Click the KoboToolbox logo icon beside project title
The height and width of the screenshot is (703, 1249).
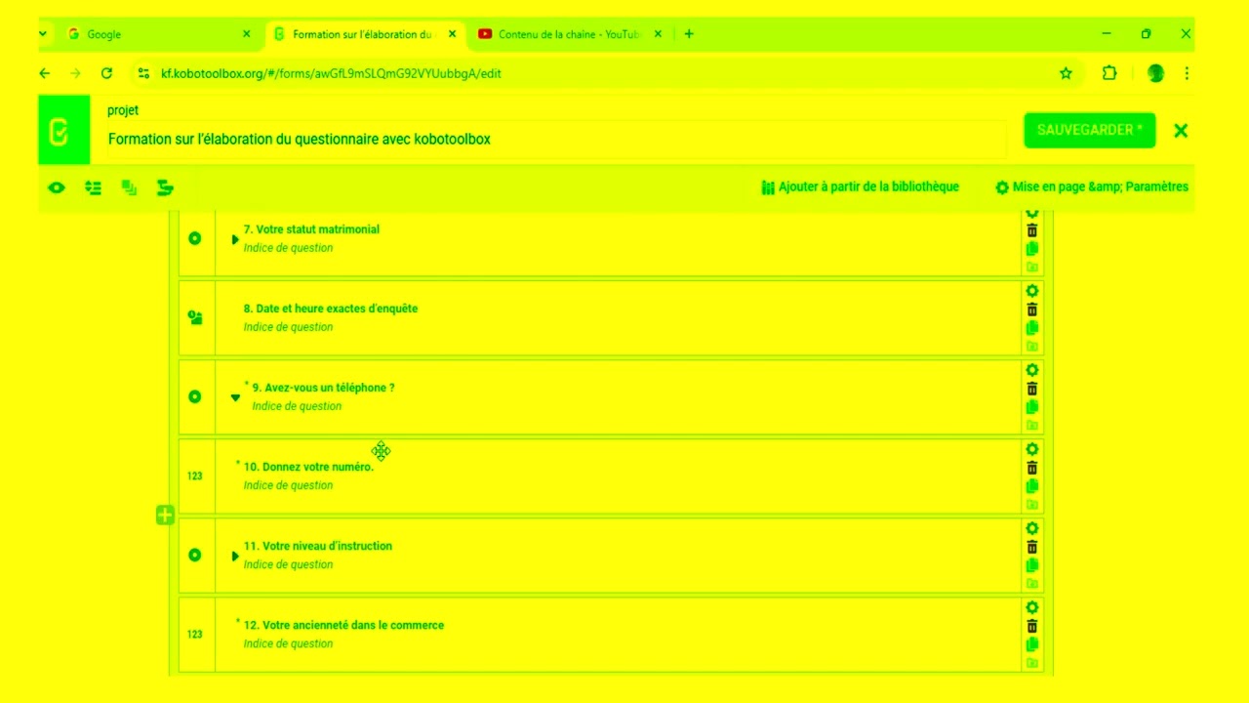click(59, 131)
